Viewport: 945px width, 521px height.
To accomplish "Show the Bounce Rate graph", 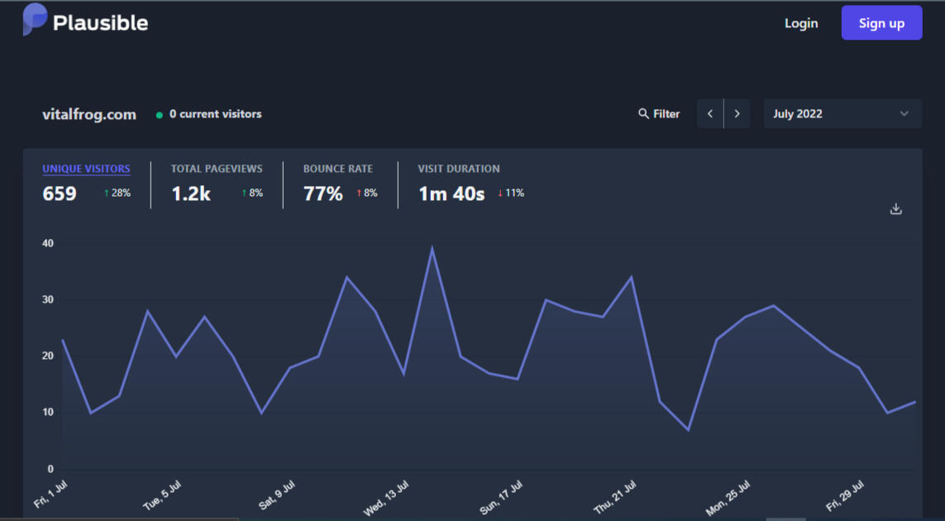I will click(x=337, y=169).
